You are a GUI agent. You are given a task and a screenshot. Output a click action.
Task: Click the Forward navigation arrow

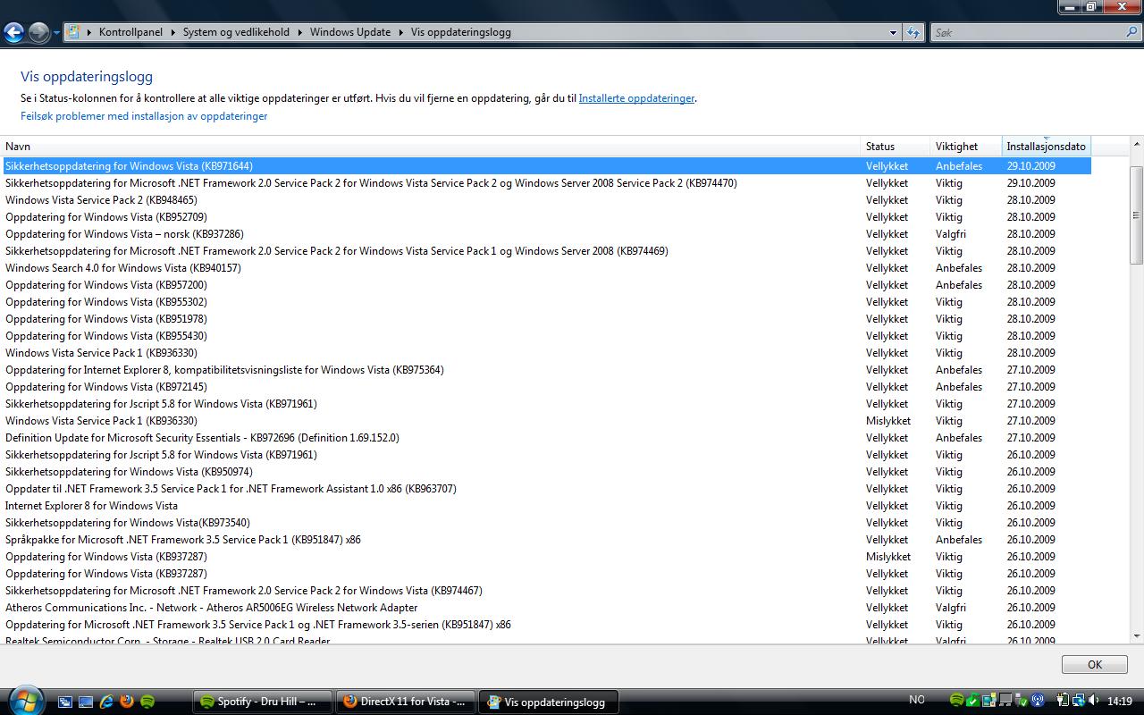(x=38, y=32)
